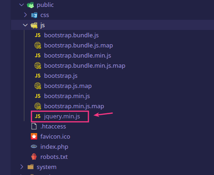
Task: Open the file bootstrap.bundle.min.js
Action: tap(78, 56)
